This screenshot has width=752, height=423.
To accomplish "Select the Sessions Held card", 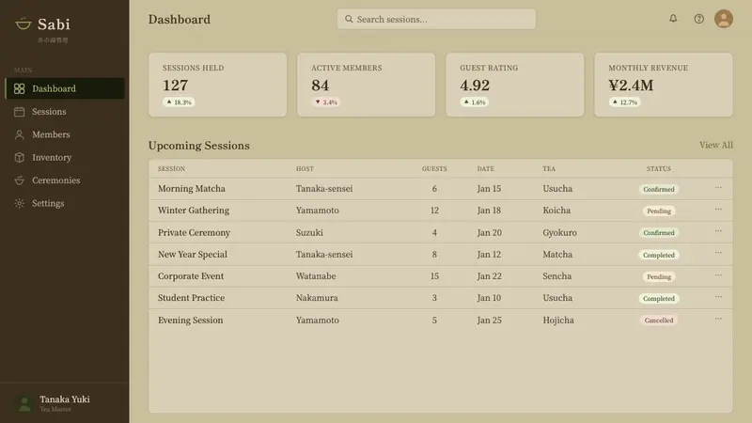I will point(218,85).
